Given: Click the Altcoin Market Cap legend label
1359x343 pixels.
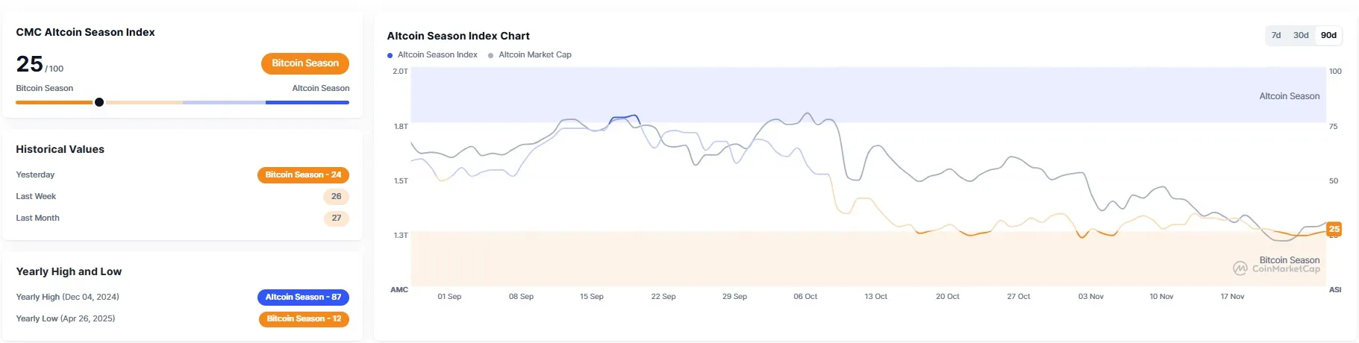Looking at the screenshot, I should coord(534,54).
